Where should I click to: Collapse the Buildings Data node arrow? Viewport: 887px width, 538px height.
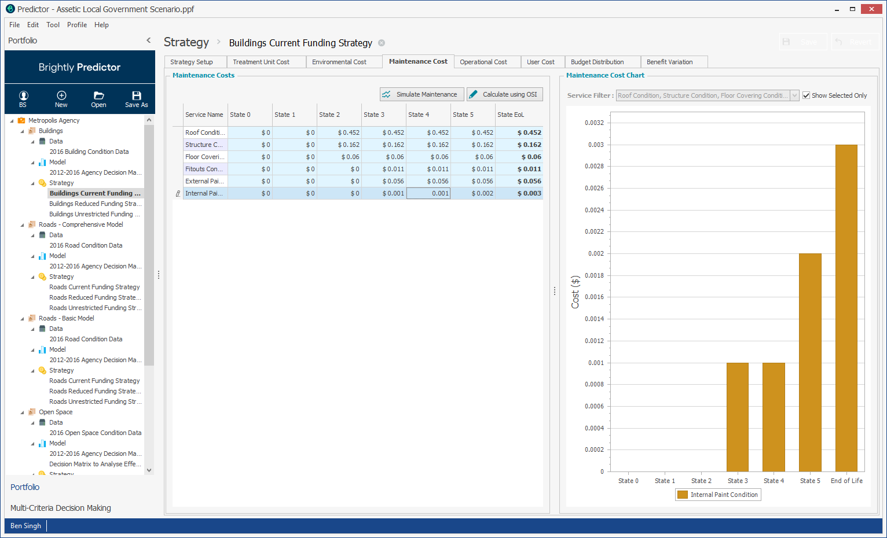tap(32, 142)
